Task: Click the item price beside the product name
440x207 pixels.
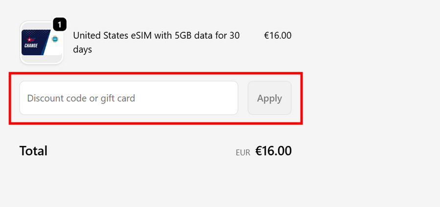Action: tap(278, 36)
